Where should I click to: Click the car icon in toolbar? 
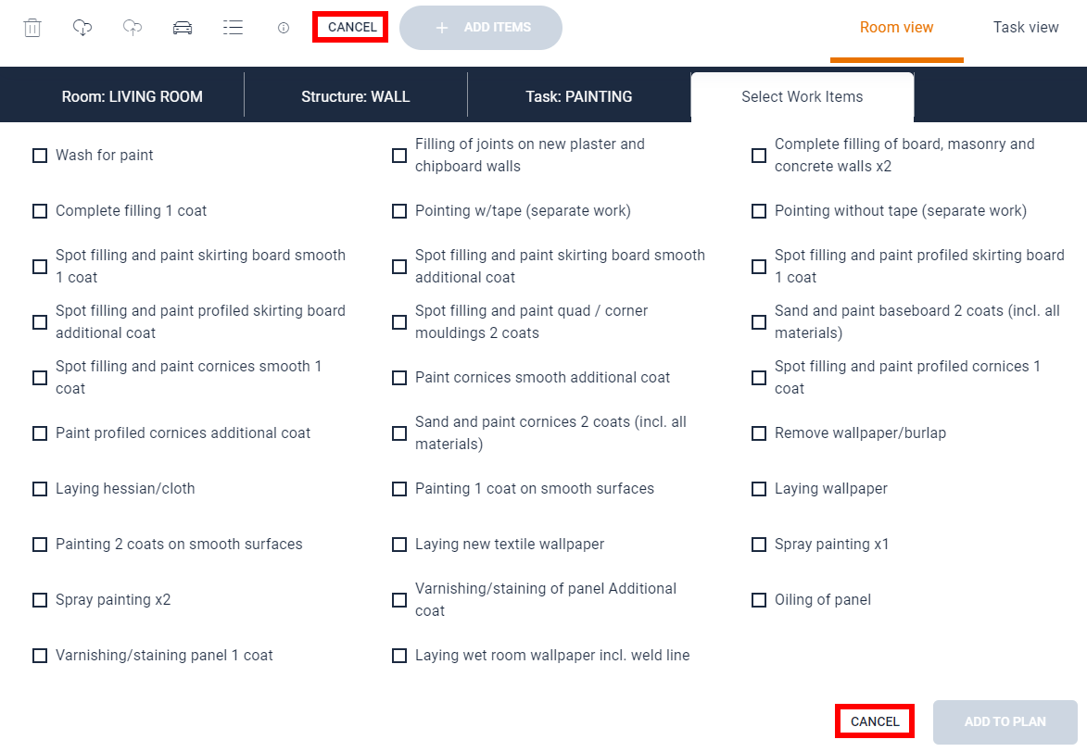(x=183, y=28)
